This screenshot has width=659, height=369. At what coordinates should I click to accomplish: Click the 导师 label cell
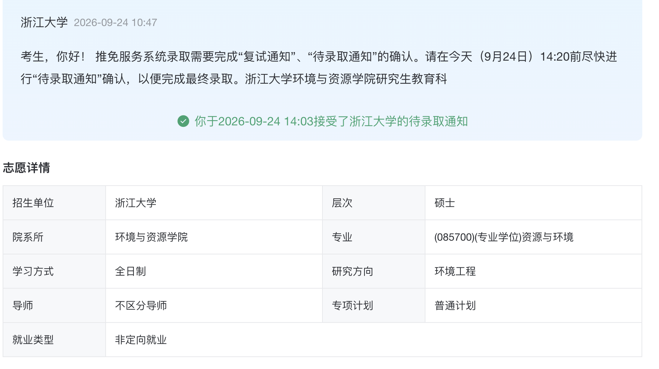54,305
